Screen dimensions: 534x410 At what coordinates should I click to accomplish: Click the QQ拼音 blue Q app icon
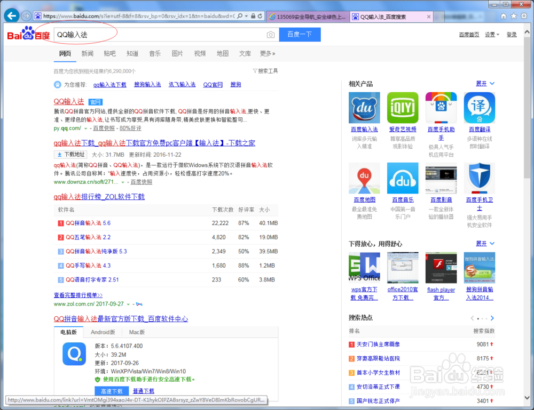pyautogui.click(x=74, y=354)
